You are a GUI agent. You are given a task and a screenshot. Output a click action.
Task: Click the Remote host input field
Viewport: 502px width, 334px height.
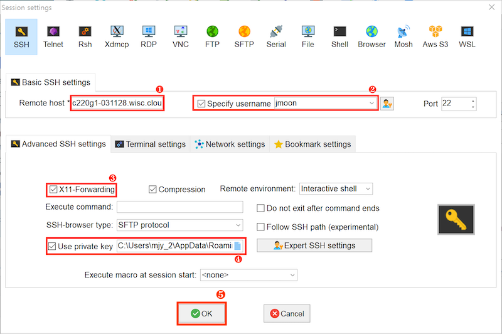click(x=117, y=103)
